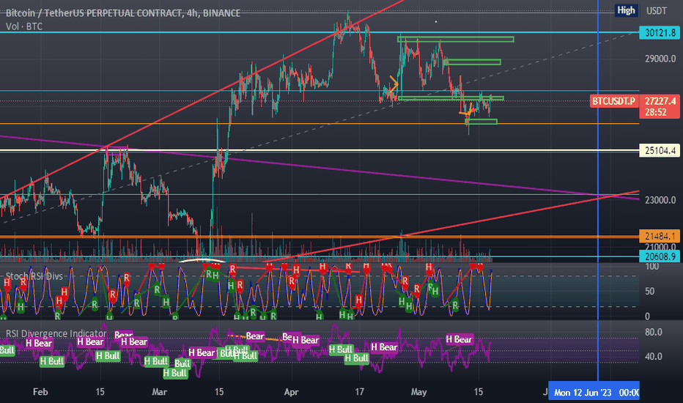Click the 50 value on the Stoch RSI scale
The height and width of the screenshot is (403, 683).
coord(649,292)
